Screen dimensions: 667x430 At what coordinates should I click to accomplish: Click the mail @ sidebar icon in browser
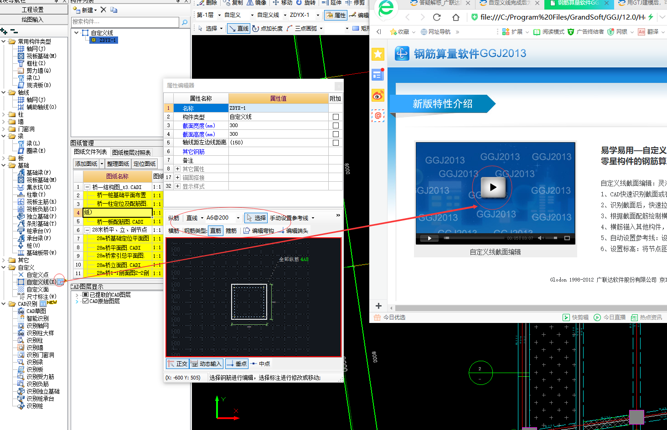click(x=378, y=116)
